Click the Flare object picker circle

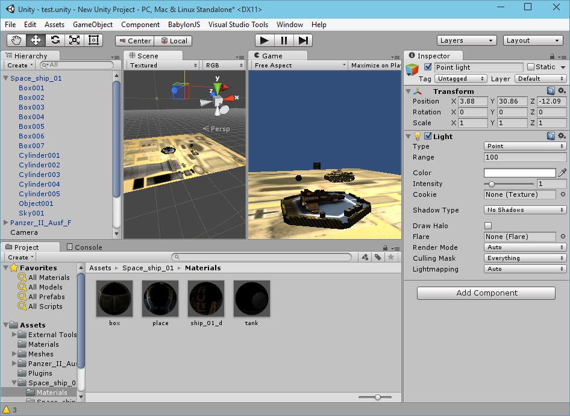point(563,237)
